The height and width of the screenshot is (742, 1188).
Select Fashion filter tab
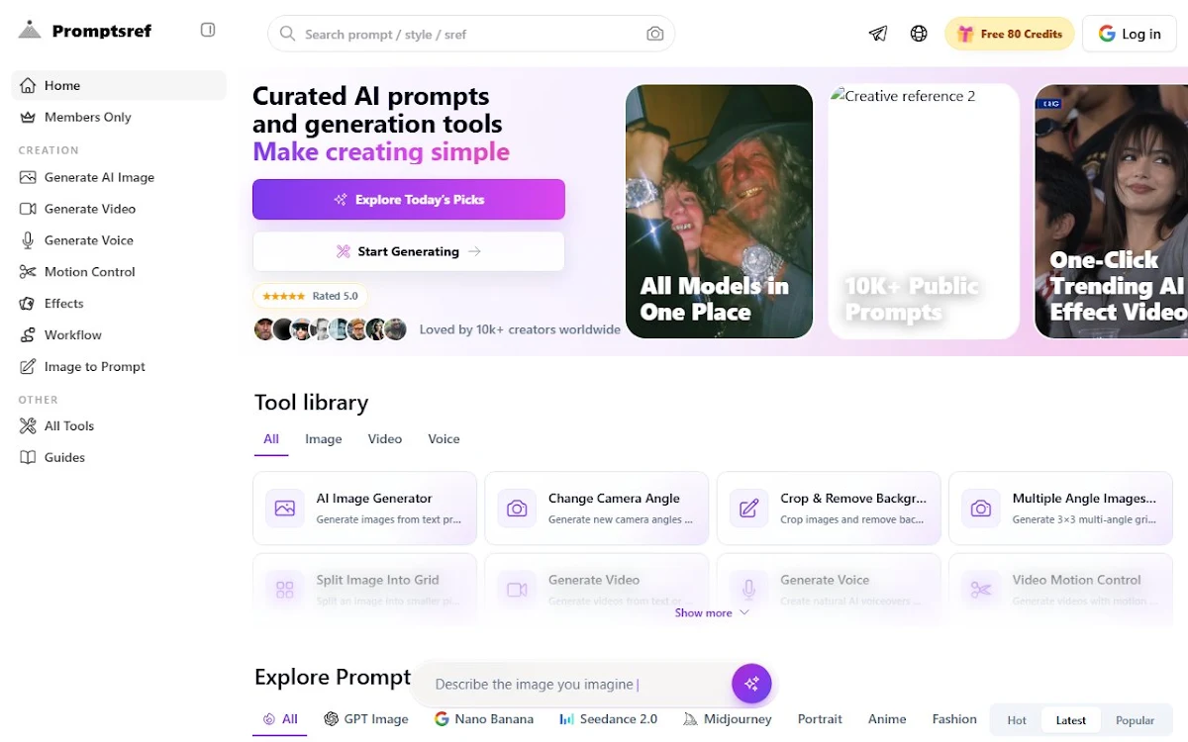[x=954, y=719]
